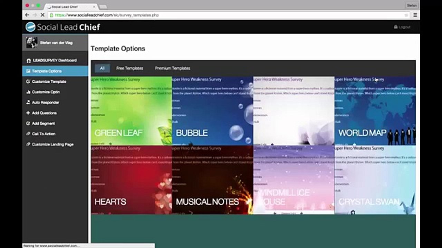Open the Free Templates tab

[130, 68]
